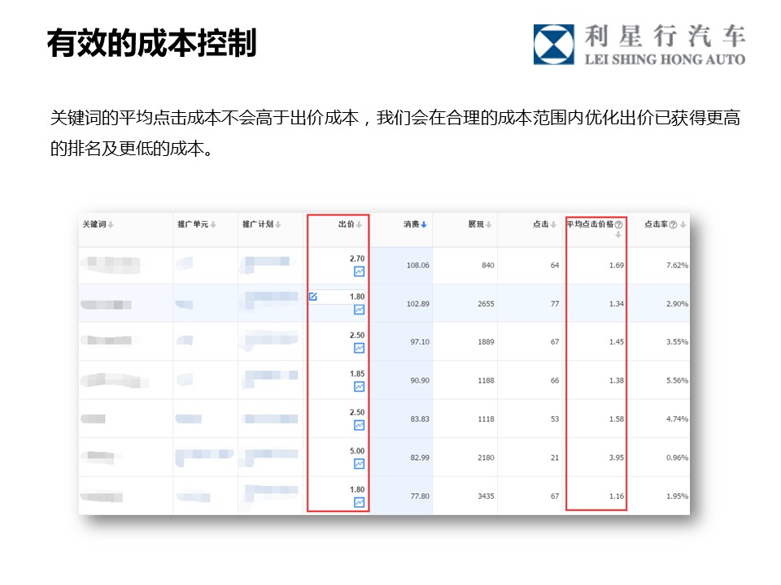Open the trend chart under bid 5.00
781x585 pixels.
coord(359,464)
